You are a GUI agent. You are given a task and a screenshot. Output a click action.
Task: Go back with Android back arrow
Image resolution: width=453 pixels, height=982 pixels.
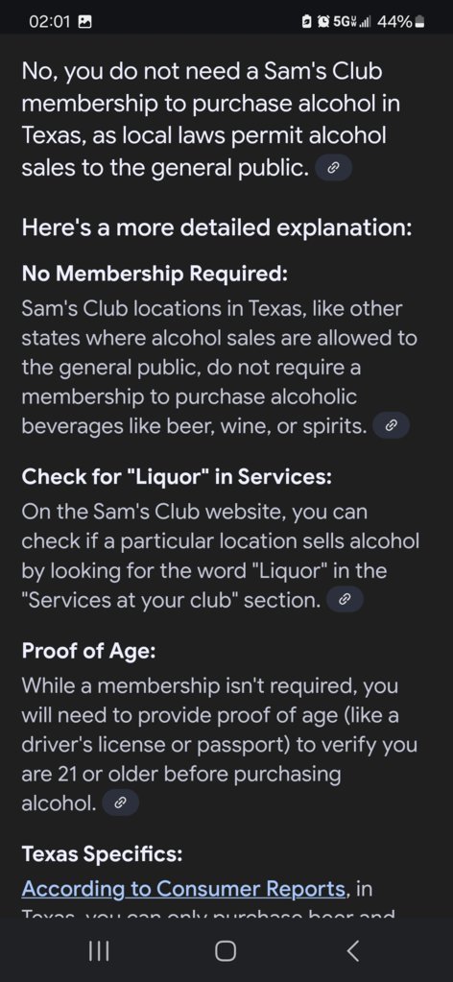353,950
